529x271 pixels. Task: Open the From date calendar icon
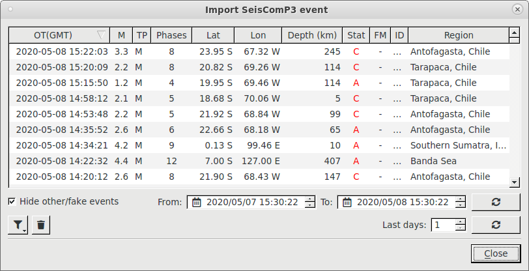tap(196, 202)
